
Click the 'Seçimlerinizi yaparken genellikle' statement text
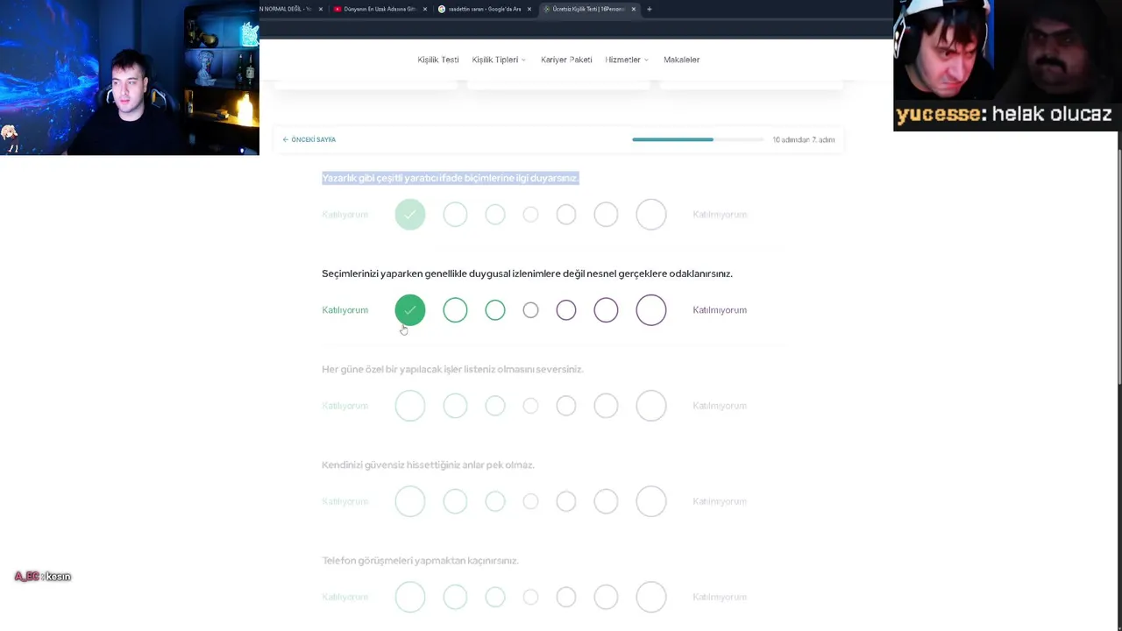coord(527,273)
